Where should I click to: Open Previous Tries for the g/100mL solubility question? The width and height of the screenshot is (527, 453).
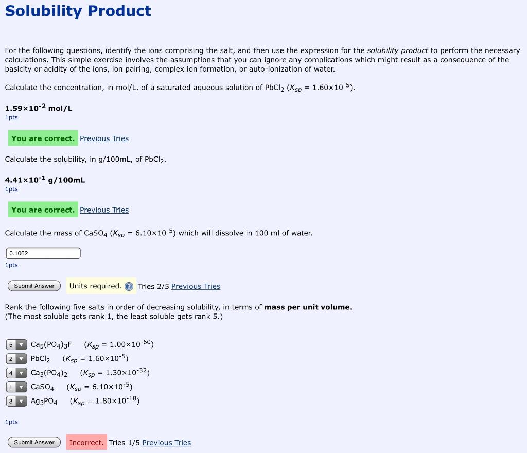click(104, 210)
